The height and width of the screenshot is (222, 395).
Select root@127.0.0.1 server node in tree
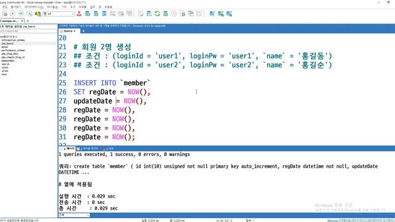coord(9,36)
